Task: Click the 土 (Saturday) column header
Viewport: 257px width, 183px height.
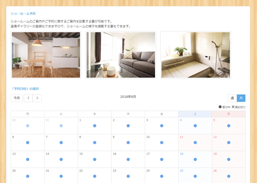Action: (195, 114)
